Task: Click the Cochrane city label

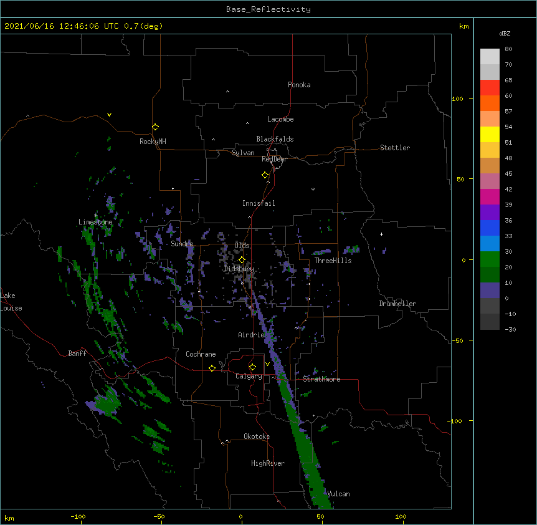Action: (x=201, y=354)
